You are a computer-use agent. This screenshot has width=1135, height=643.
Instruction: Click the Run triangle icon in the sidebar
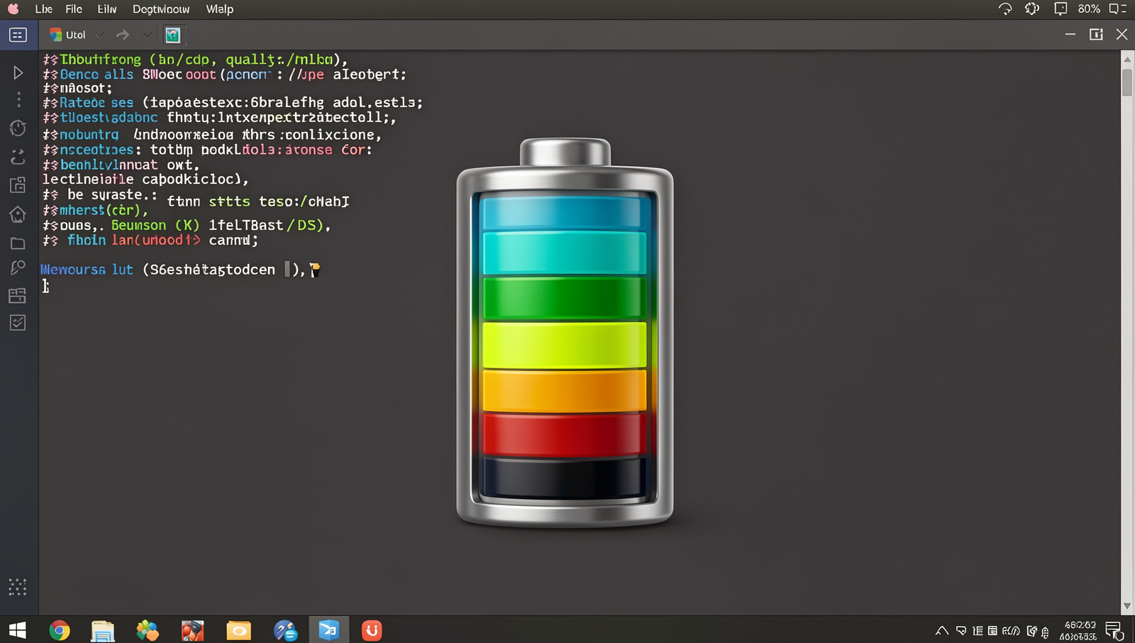point(18,72)
